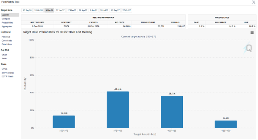
Task: Open Compare under Target Rate
Action: tap(6, 19)
